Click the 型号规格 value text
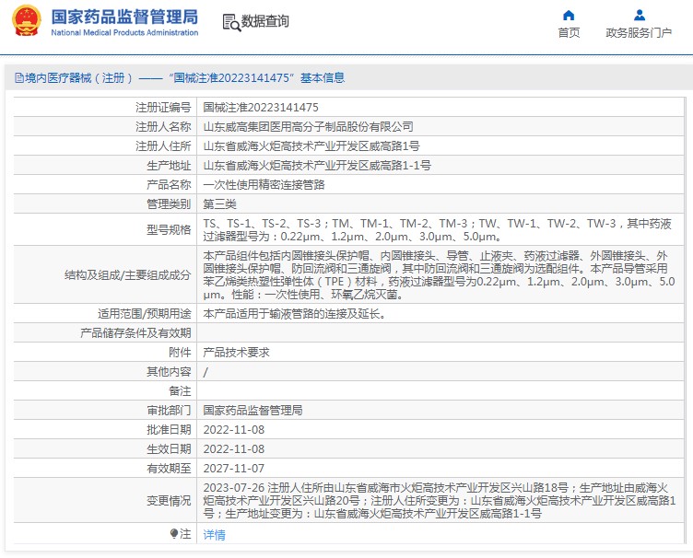 tap(438, 230)
